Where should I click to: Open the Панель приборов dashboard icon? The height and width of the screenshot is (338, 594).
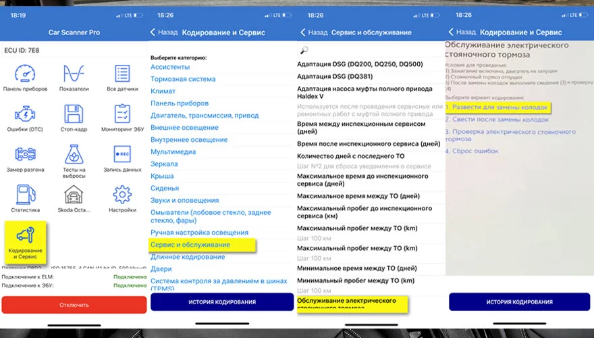pos(25,73)
